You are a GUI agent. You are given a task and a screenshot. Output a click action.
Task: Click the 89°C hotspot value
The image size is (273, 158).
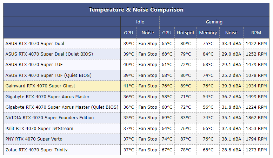(x=185, y=86)
